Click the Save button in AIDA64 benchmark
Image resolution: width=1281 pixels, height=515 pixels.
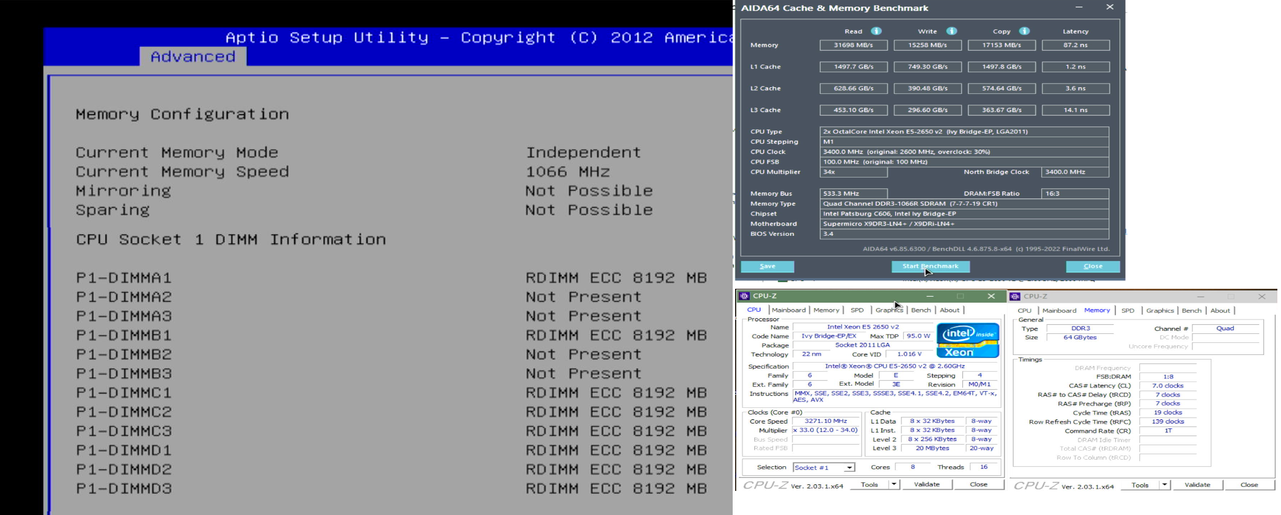tap(767, 267)
